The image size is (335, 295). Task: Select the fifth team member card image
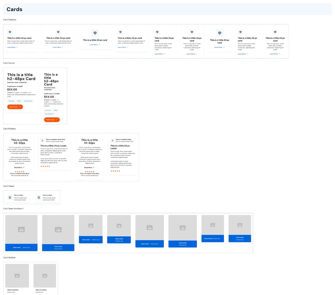coord(150,228)
